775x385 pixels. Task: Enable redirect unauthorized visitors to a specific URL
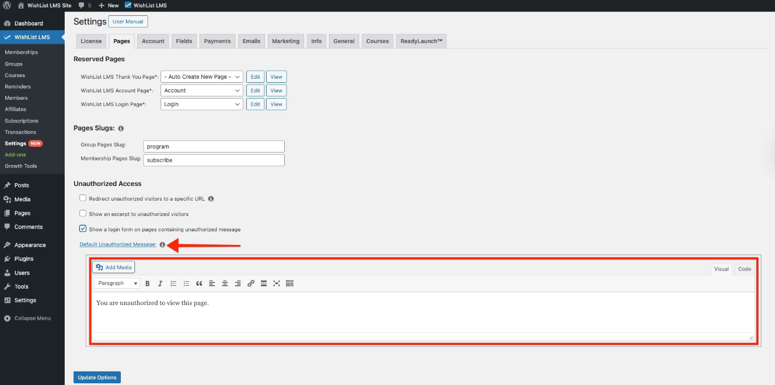pyautogui.click(x=83, y=198)
